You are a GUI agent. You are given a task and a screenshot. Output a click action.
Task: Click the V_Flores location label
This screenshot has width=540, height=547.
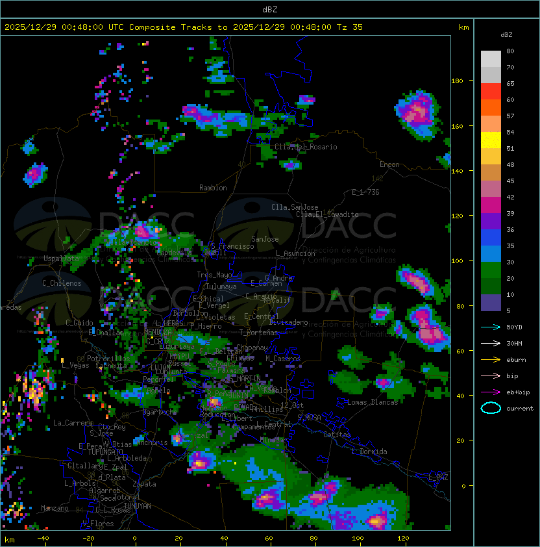(x=98, y=523)
